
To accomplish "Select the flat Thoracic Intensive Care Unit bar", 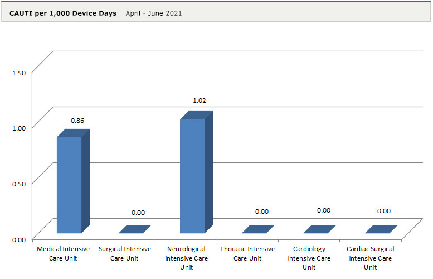I will pos(257,229).
